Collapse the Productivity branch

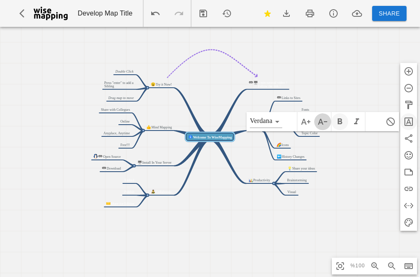[x=273, y=183]
